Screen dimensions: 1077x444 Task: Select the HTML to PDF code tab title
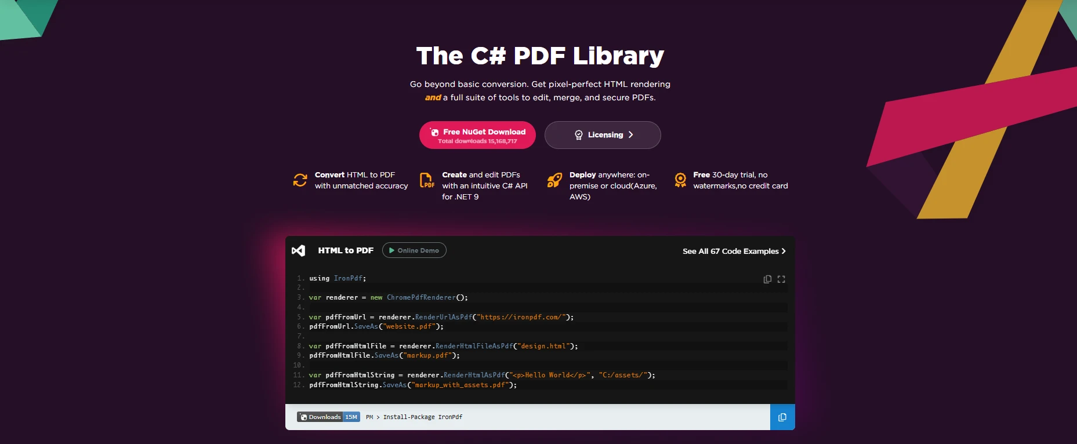[x=346, y=250]
